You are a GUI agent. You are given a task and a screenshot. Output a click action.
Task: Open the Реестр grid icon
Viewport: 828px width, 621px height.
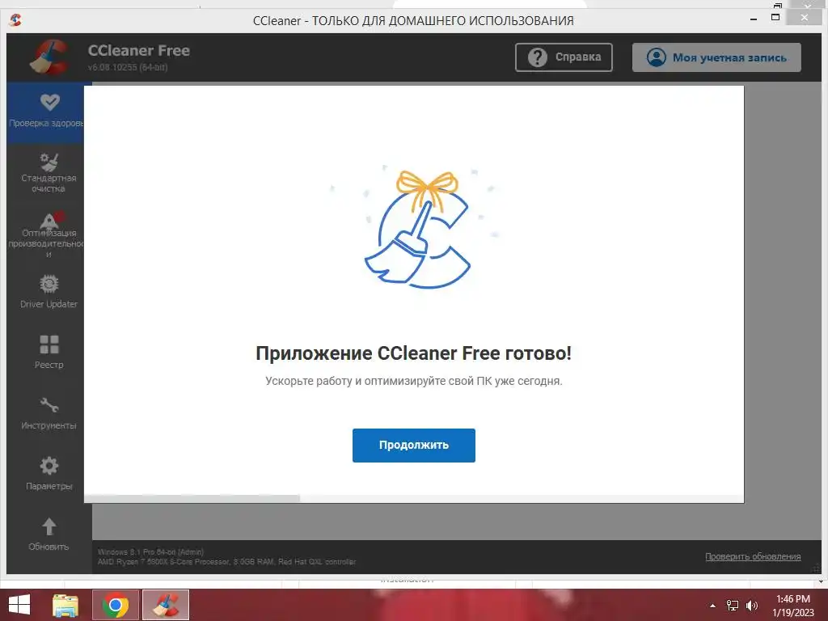(x=49, y=344)
